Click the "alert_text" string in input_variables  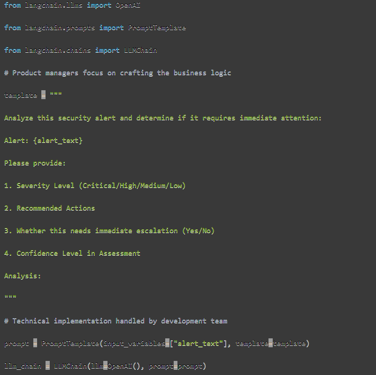tap(198, 344)
